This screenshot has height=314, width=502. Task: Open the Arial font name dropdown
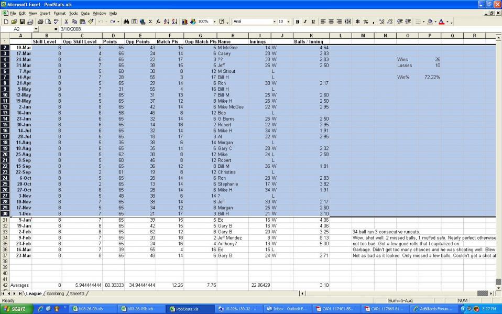coord(274,21)
